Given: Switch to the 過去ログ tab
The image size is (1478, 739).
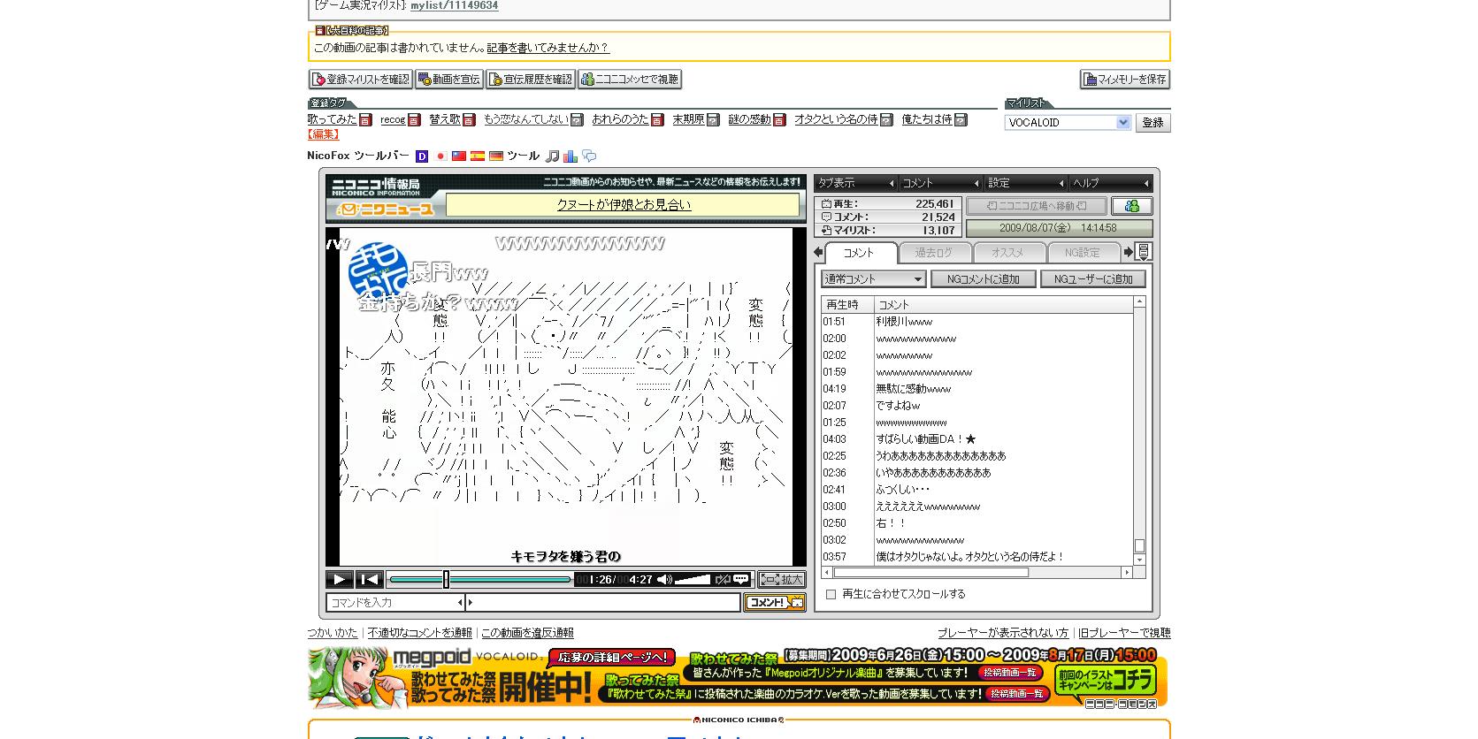Looking at the screenshot, I should 933,253.
